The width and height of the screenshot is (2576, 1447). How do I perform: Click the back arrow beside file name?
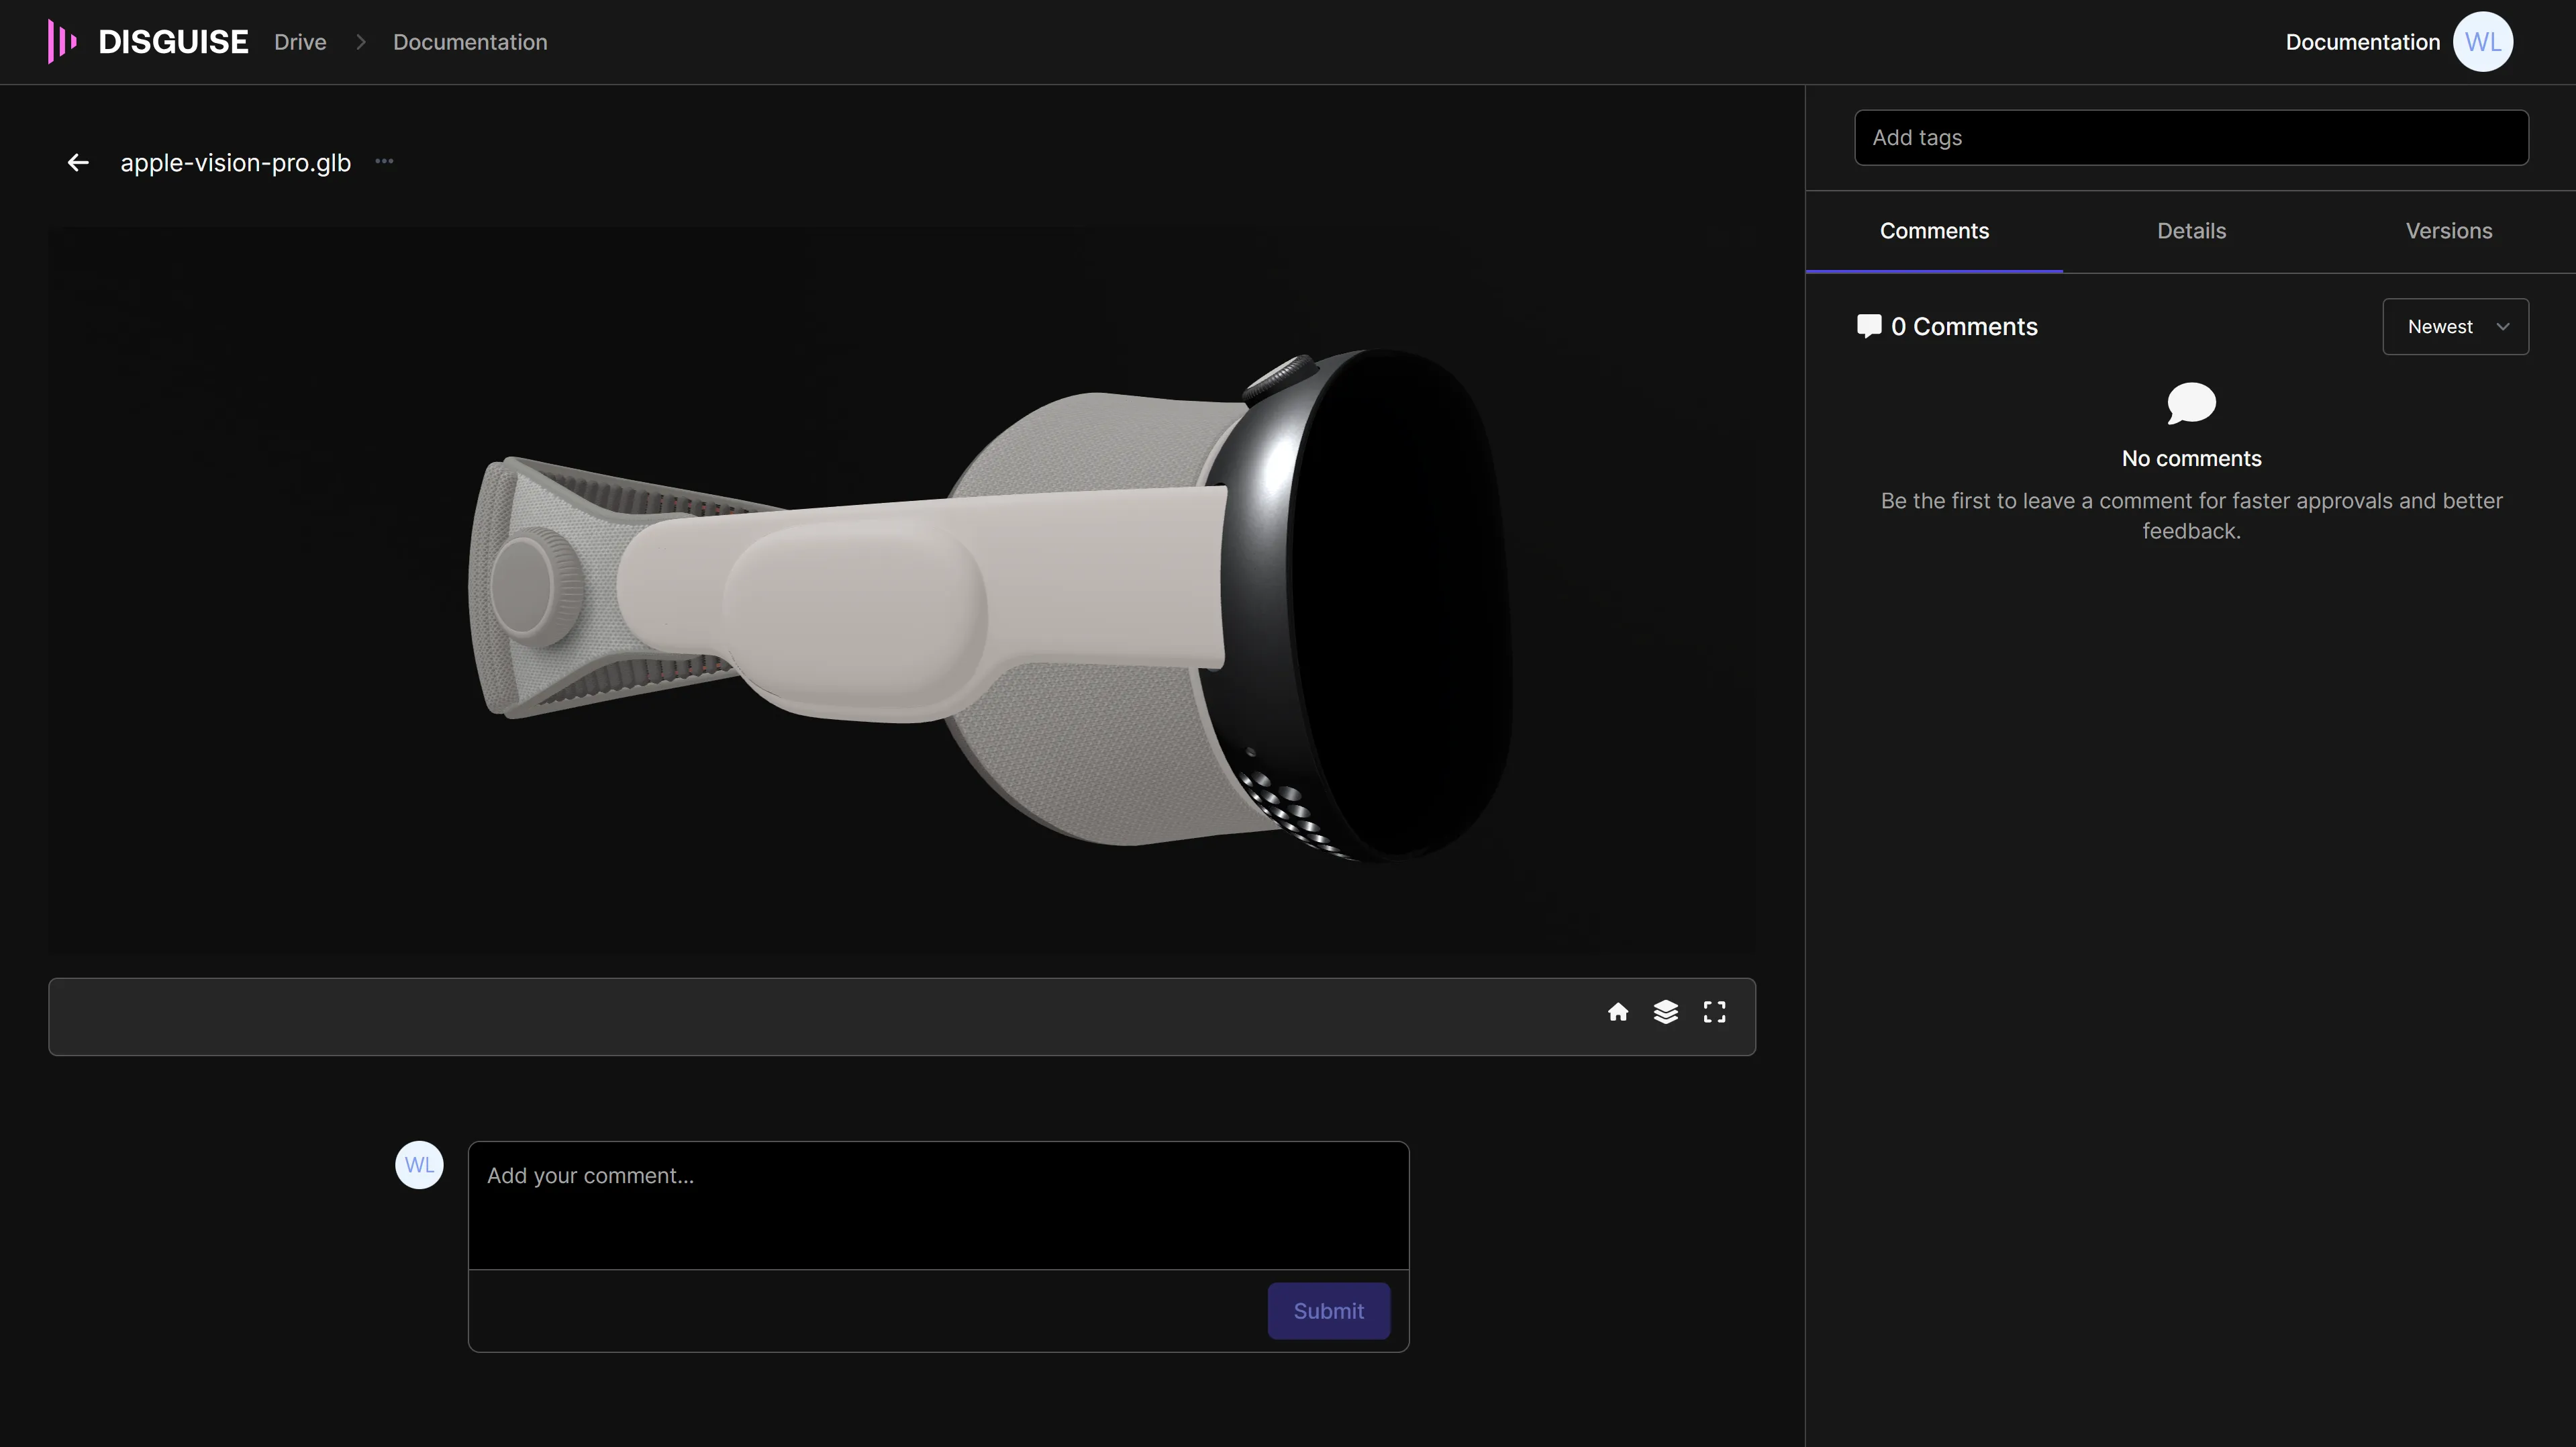[x=78, y=162]
